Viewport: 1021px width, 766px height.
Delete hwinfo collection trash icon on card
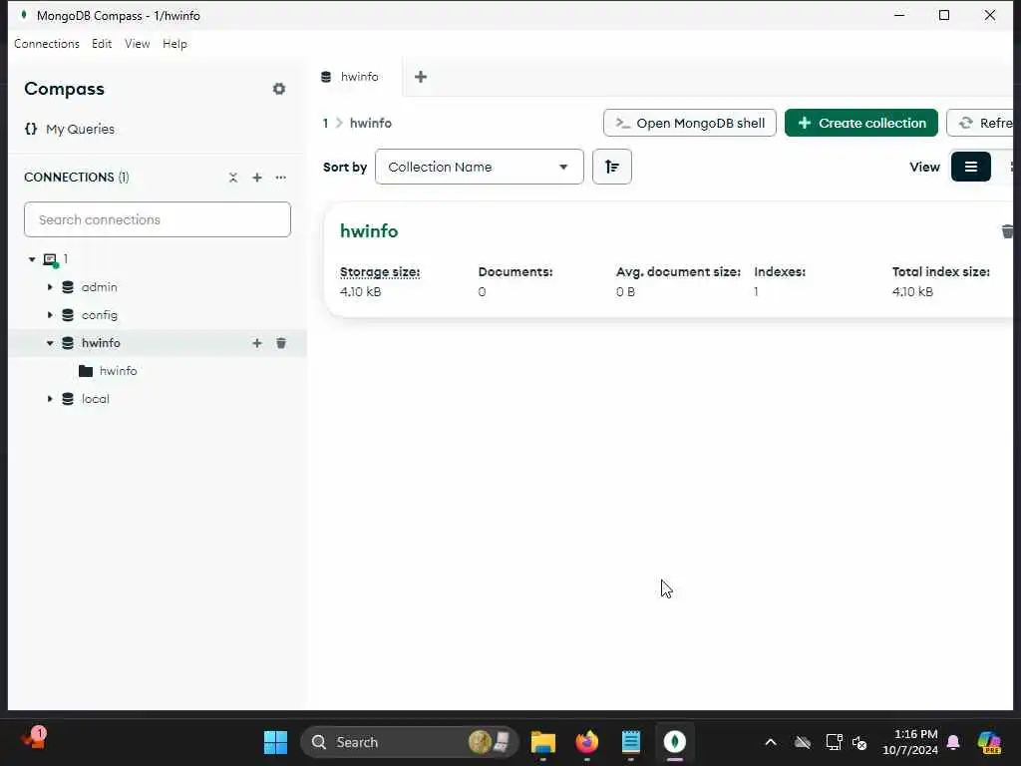[1007, 231]
